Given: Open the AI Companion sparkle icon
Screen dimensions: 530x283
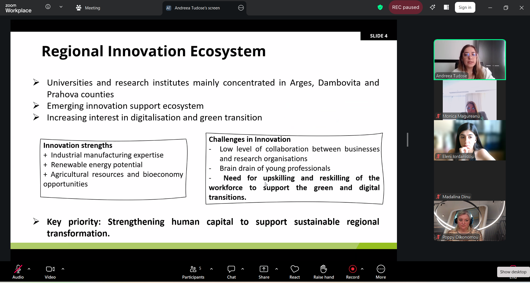Looking at the screenshot, I should pos(432,7).
